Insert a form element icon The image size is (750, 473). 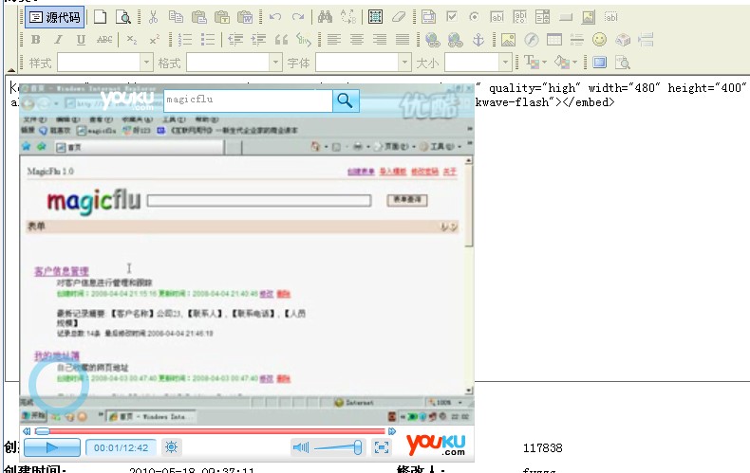(428, 17)
